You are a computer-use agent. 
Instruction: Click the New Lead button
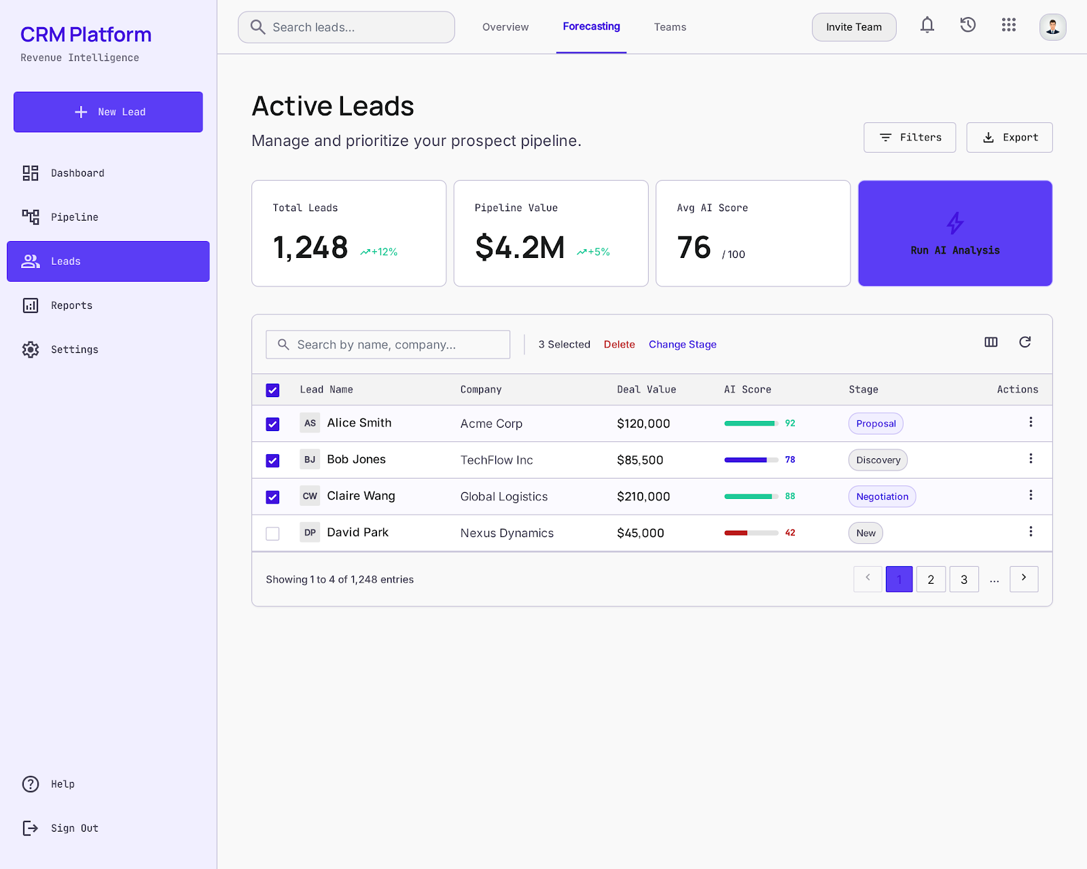point(108,112)
